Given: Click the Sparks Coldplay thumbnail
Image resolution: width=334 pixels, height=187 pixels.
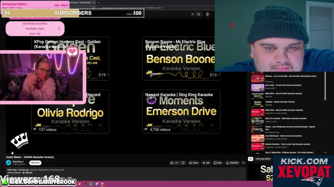Looking at the screenshot, I should click(x=258, y=104).
